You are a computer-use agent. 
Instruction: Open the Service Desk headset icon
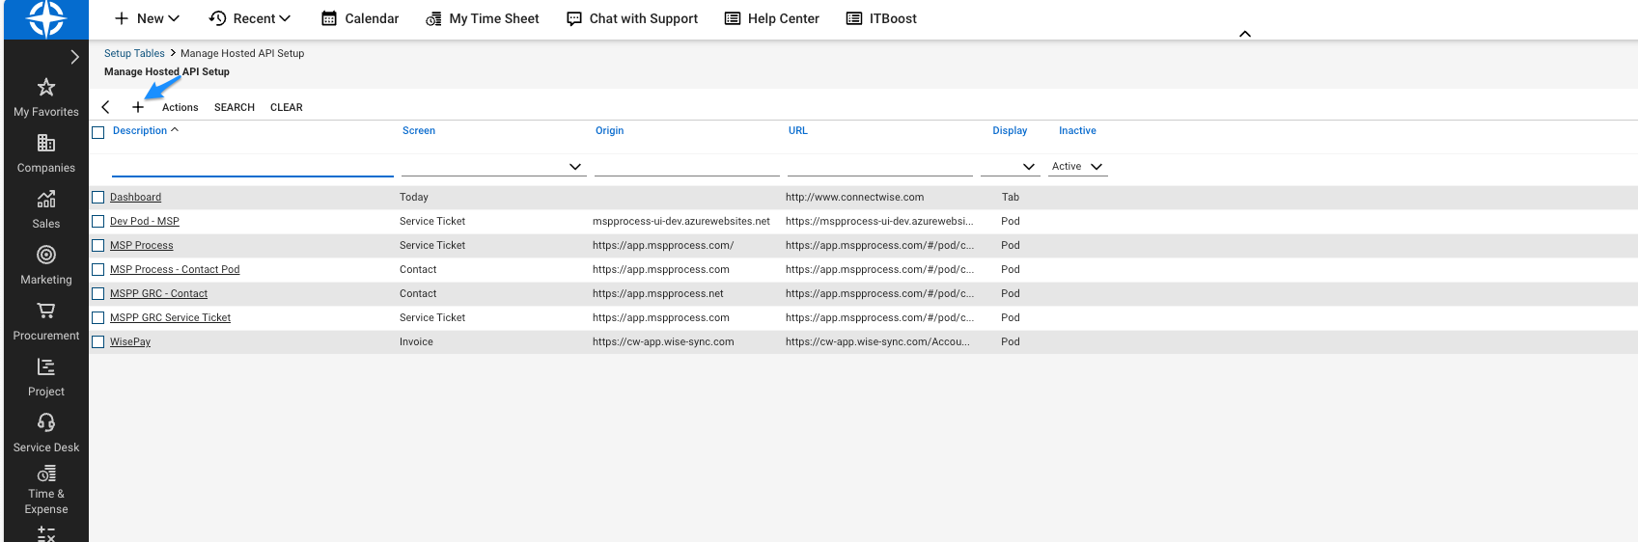pyautogui.click(x=46, y=423)
